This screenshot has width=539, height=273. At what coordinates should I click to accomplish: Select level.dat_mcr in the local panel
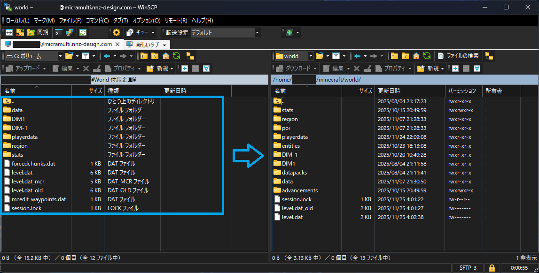tap(28, 182)
